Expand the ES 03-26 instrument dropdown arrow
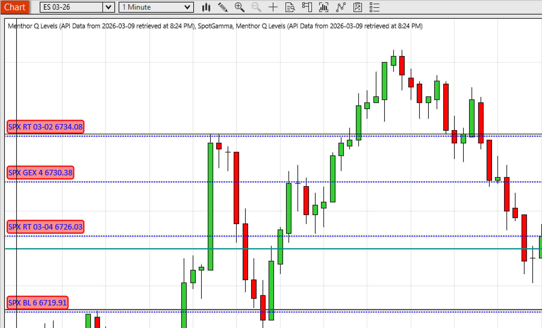This screenshot has height=328, width=542. pos(109,7)
